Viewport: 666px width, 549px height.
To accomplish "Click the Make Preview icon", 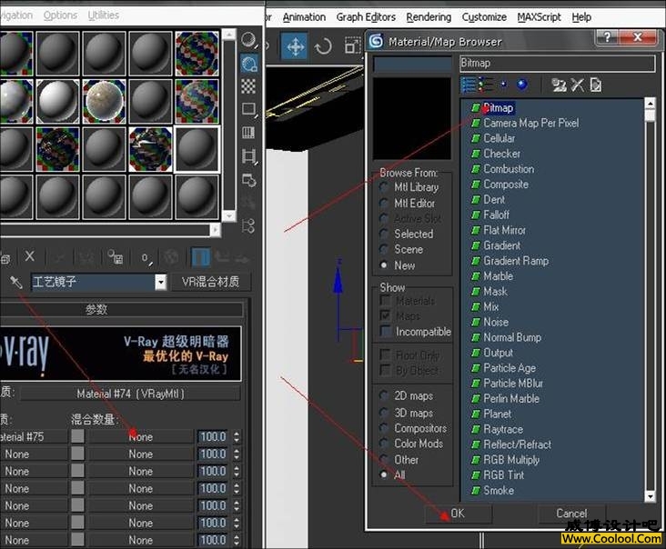I will coord(249,156).
